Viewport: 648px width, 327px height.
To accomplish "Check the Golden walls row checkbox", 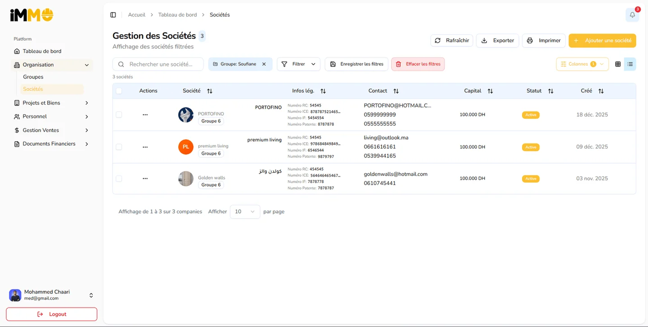I will click(x=119, y=179).
